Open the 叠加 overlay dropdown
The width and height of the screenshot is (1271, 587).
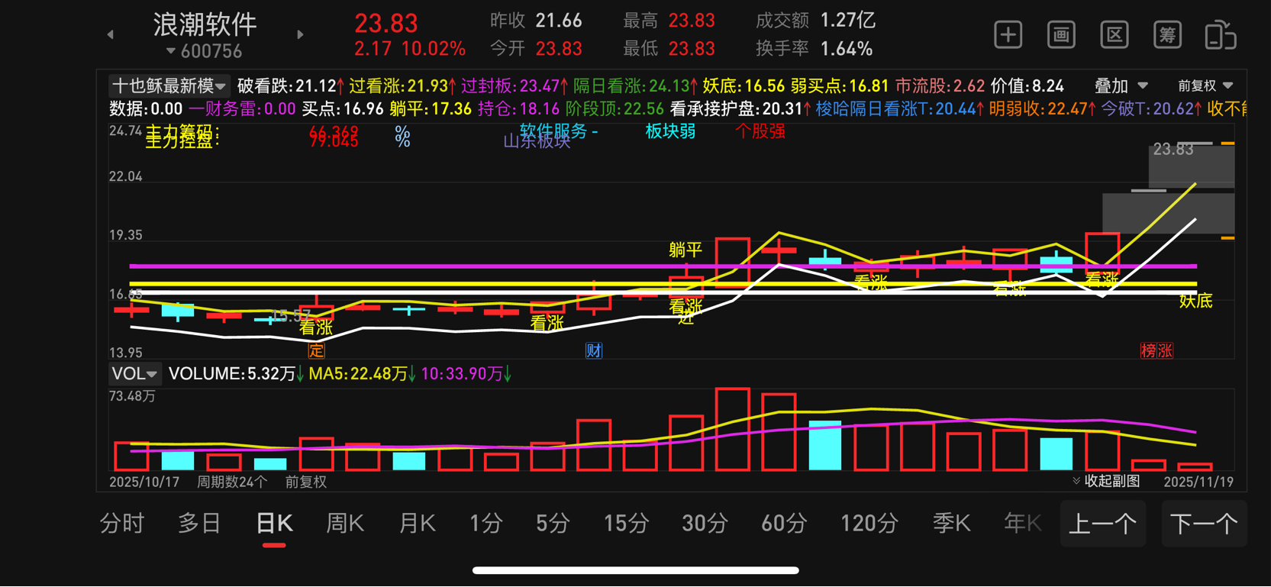[x=1121, y=85]
